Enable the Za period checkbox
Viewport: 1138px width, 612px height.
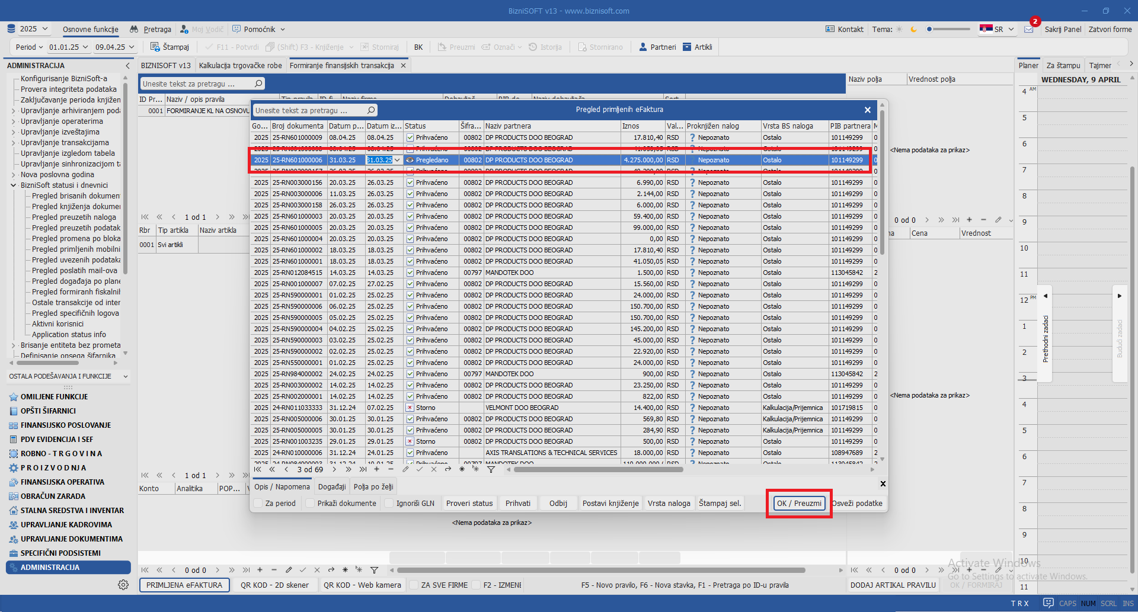coord(258,503)
